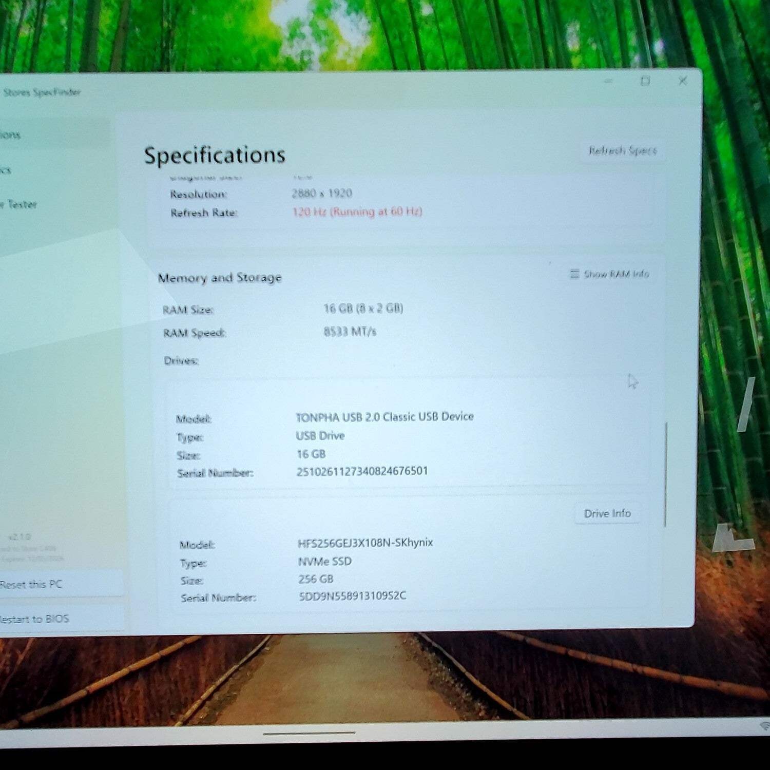Viewport: 770px width, 770px height.
Task: Click the Drives label
Action: 181,360
